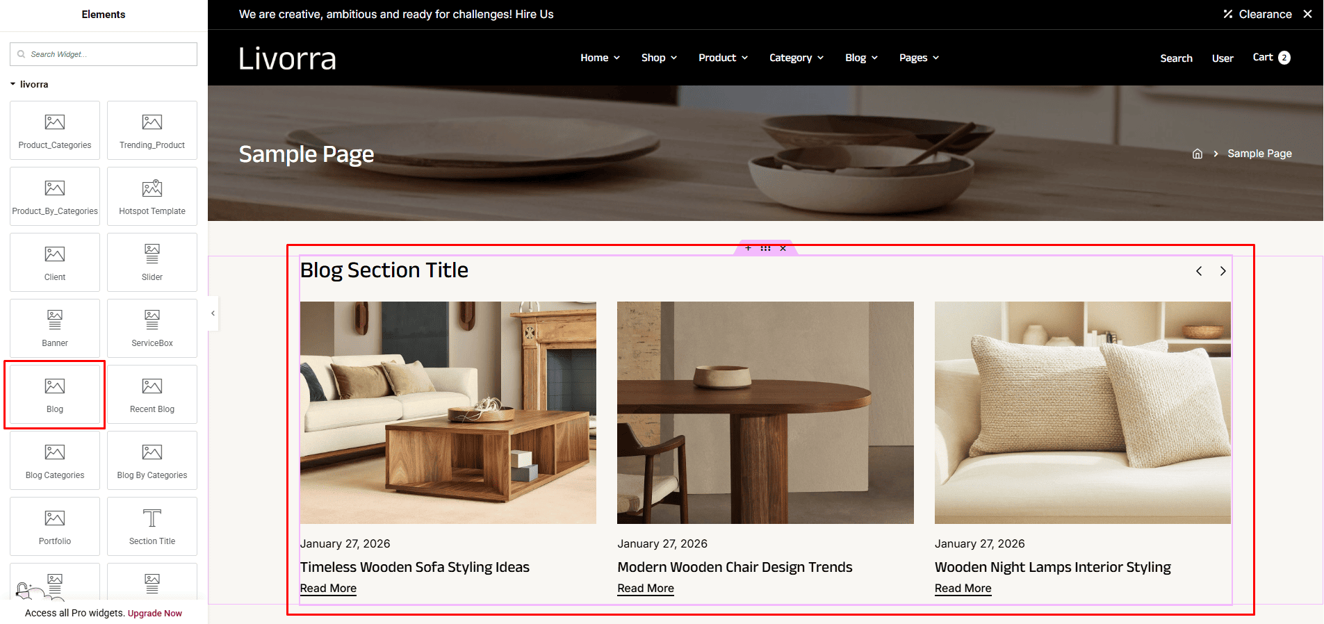Delete section with the handle X icon
The image size is (1324, 624).
783,248
